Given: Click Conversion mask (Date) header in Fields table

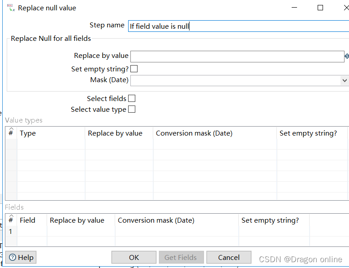Looking at the screenshot, I should pyautogui.click(x=177, y=220).
